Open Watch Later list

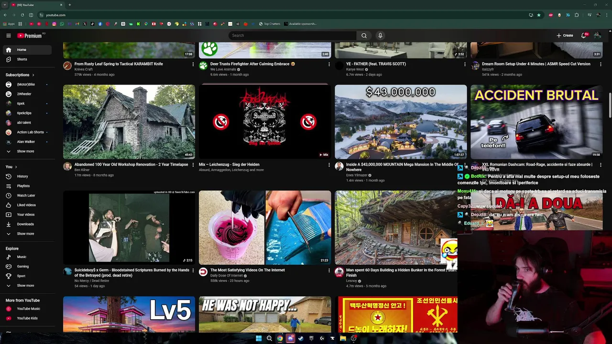[x=28, y=195]
